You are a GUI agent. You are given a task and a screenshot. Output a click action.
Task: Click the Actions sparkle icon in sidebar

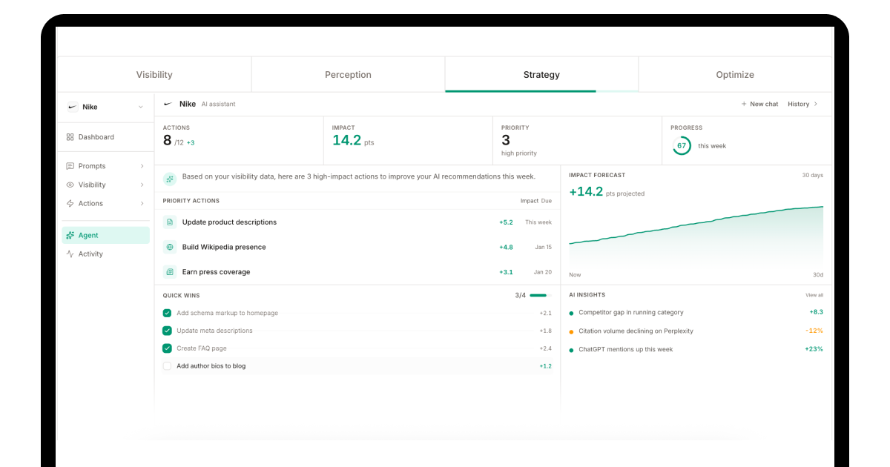(70, 203)
